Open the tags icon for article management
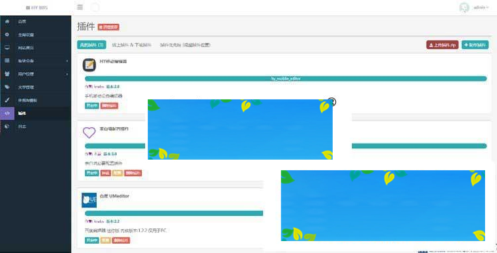The image size is (497, 253). tap(7, 87)
